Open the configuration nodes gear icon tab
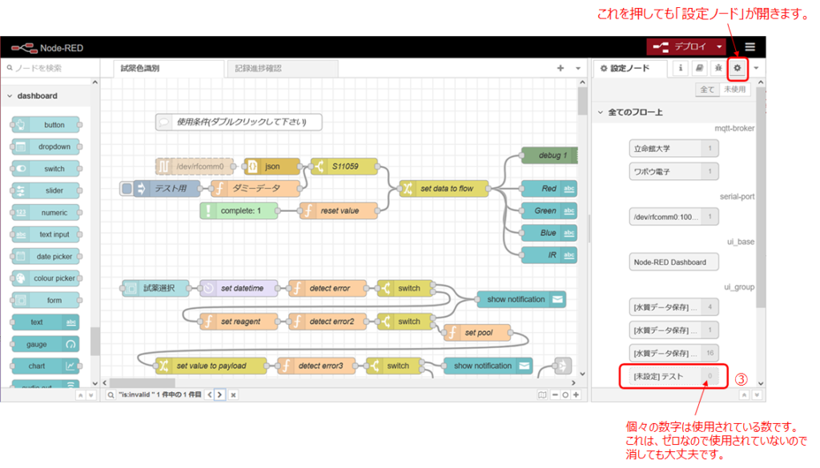 pos(737,69)
